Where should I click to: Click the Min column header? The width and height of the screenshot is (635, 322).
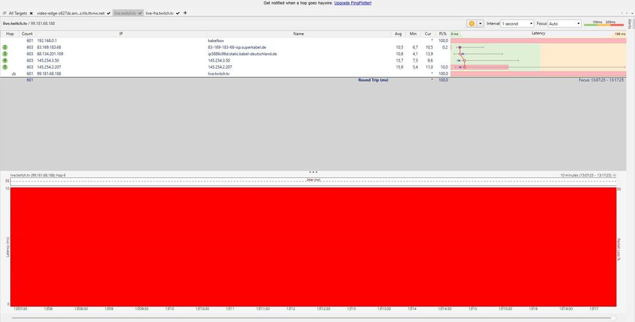[413, 34]
